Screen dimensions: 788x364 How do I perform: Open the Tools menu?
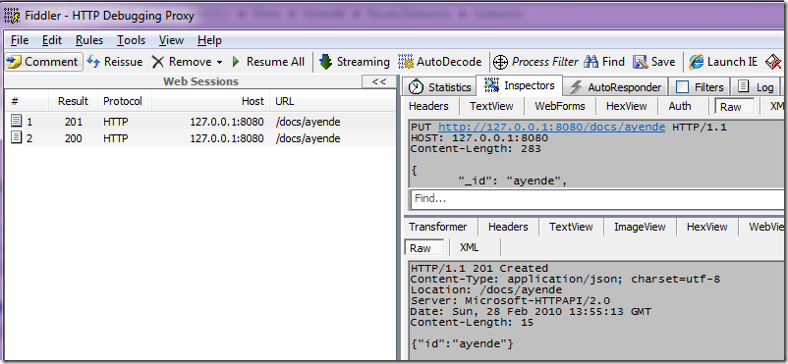tap(131, 40)
